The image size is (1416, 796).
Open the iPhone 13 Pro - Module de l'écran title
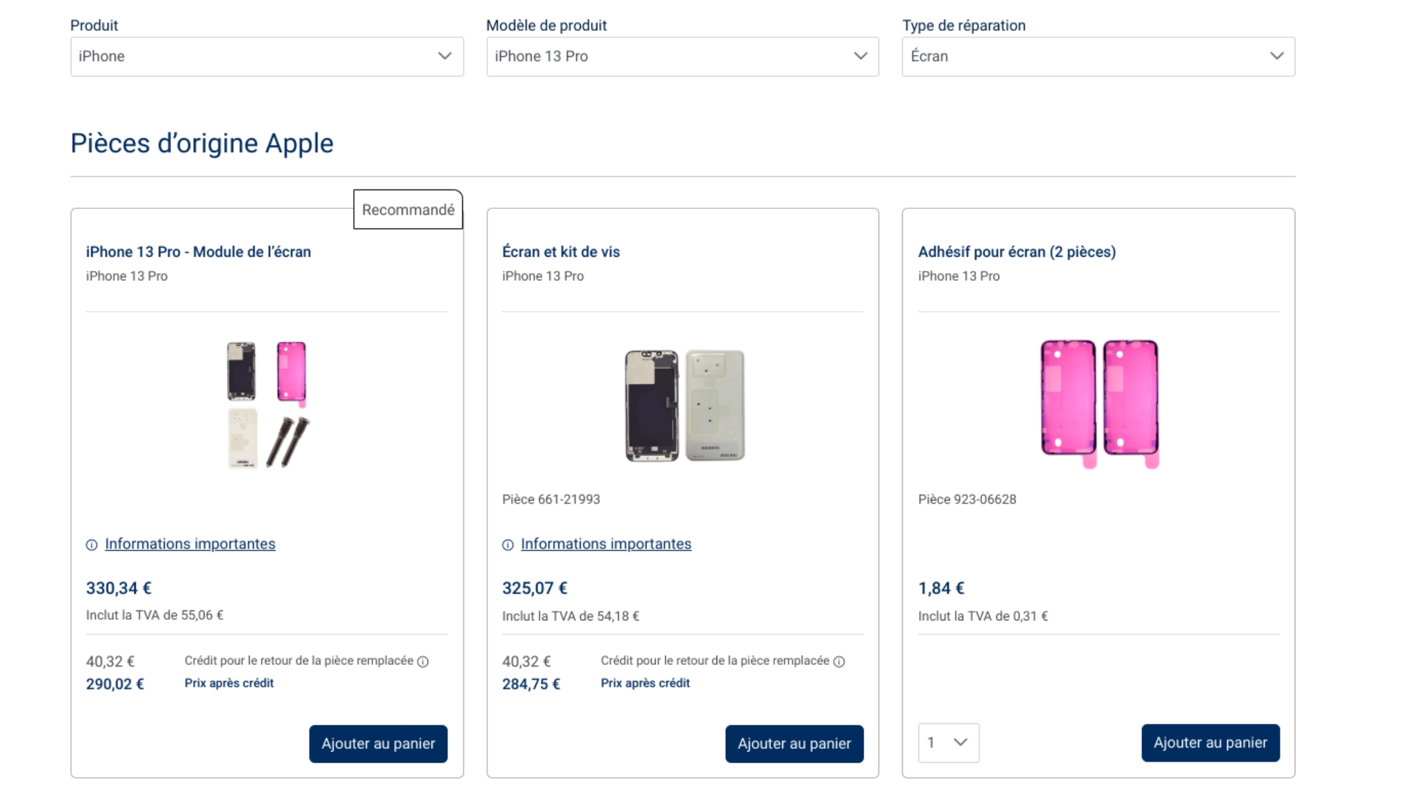point(198,252)
